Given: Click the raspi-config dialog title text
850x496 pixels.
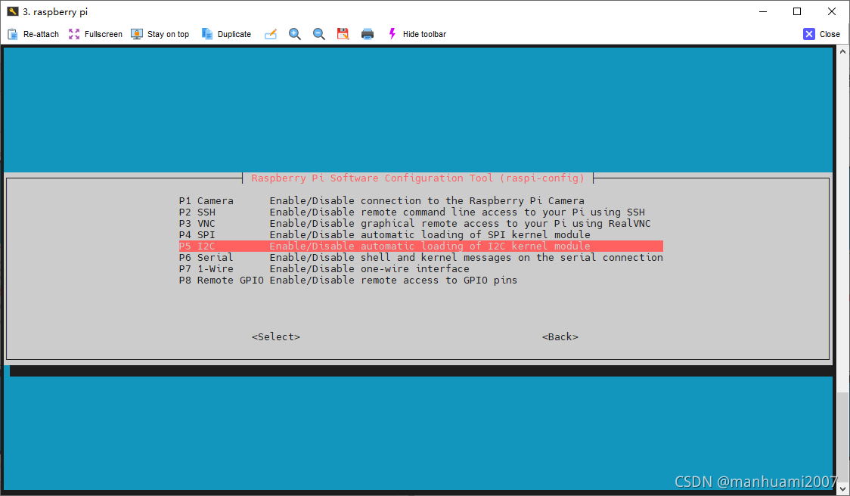Looking at the screenshot, I should tap(418, 178).
